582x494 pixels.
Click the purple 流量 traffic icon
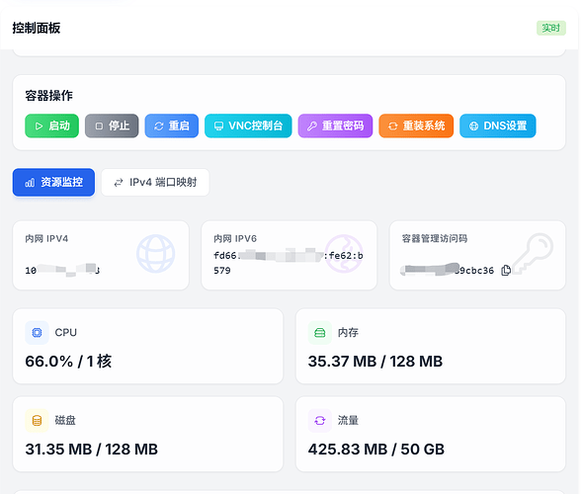coord(319,421)
